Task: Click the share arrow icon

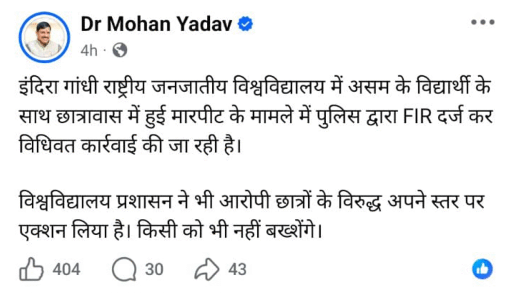Action: coord(207,270)
